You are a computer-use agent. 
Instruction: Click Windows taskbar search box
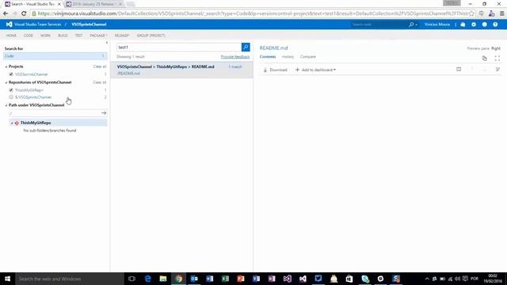click(70, 279)
